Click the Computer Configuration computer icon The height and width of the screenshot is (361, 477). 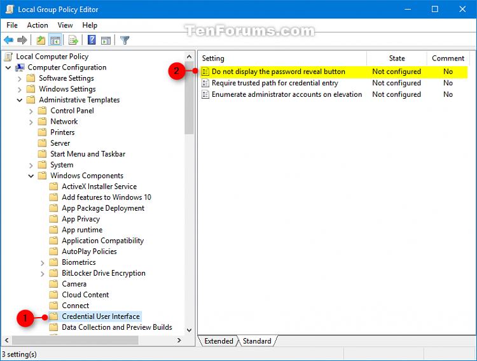[20, 67]
